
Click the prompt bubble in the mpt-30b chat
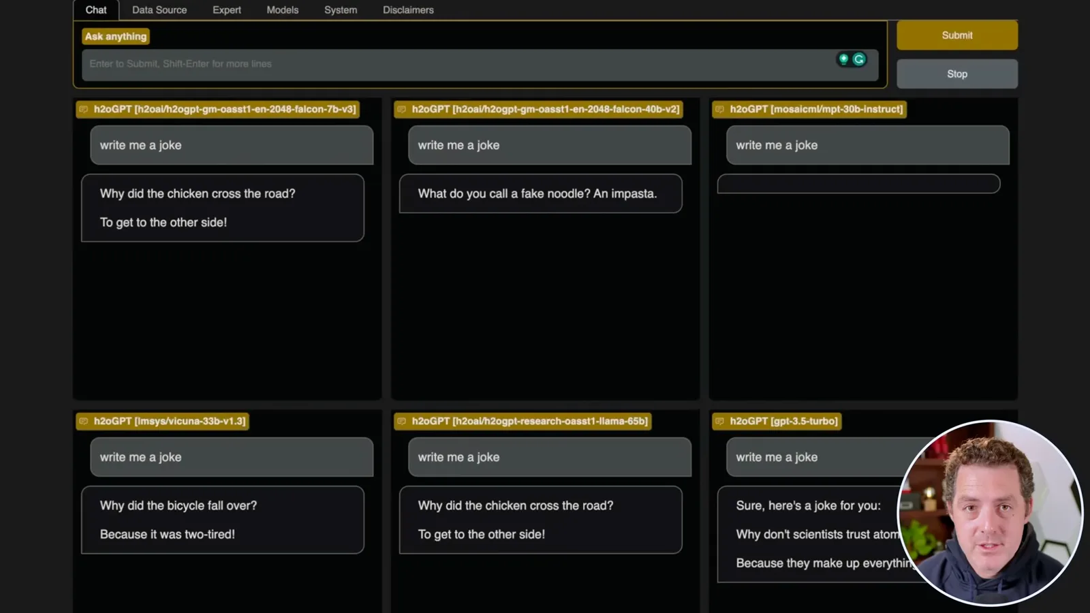868,145
